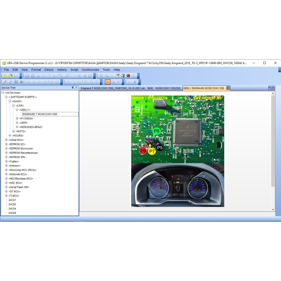Click the Sigma checksum icon
281x281 pixels.
point(134,76)
